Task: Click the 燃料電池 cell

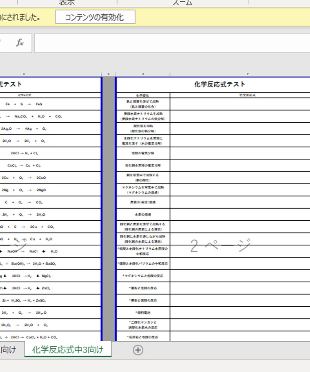Action: [143, 313]
